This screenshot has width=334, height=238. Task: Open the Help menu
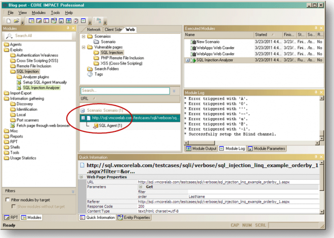click(x=69, y=13)
